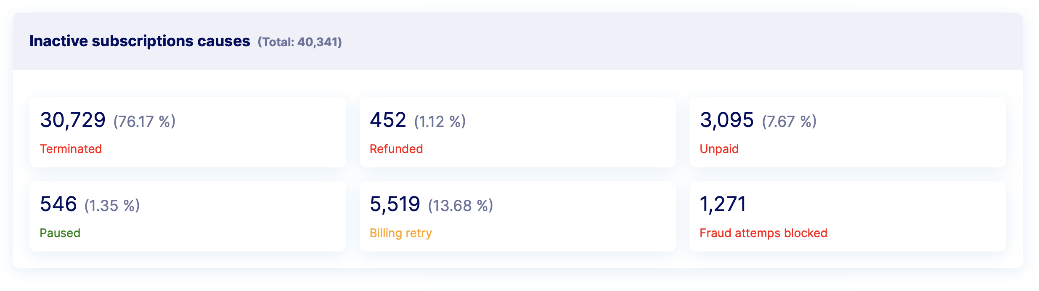
Task: Select the 546 paused count
Action: [58, 204]
